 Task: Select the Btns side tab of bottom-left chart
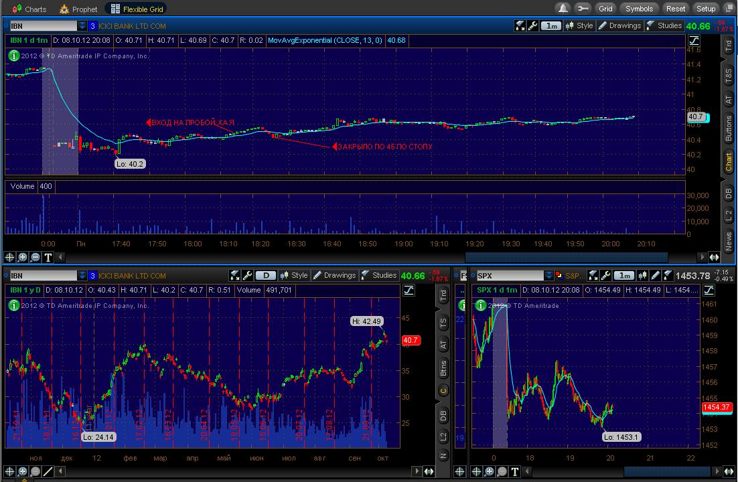(x=443, y=368)
